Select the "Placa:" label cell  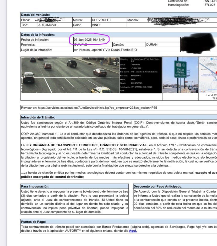point(29,20)
